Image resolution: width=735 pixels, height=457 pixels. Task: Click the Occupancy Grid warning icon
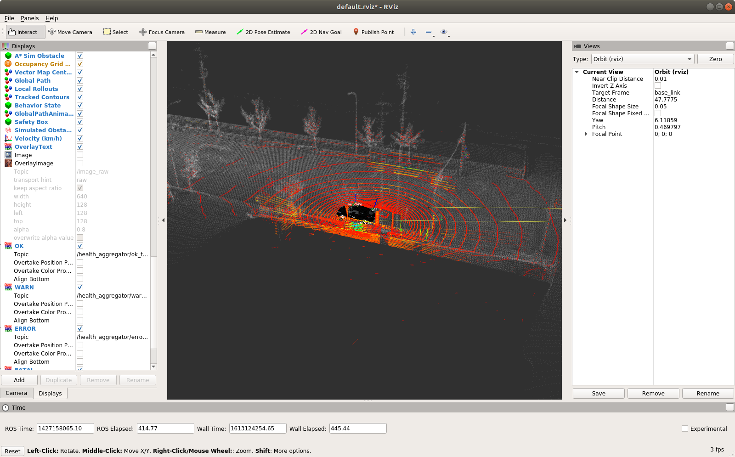(8, 64)
